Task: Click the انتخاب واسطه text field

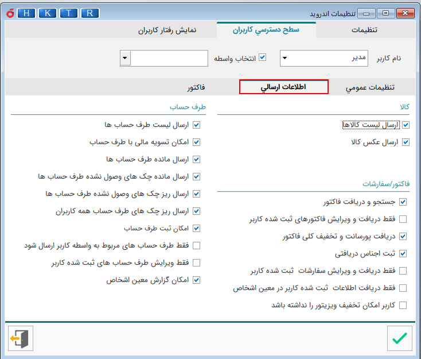Action: coord(169,59)
